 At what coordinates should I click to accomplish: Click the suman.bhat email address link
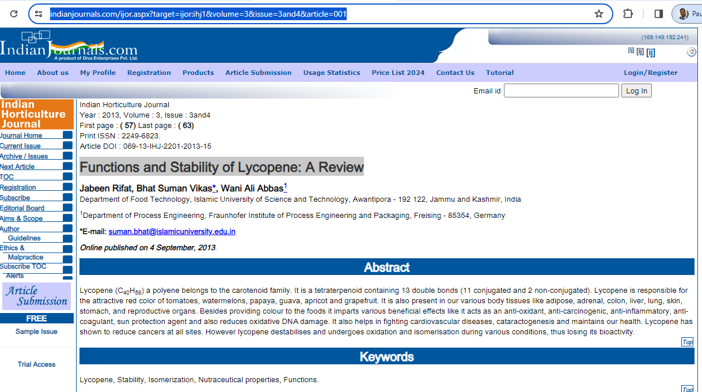172,232
